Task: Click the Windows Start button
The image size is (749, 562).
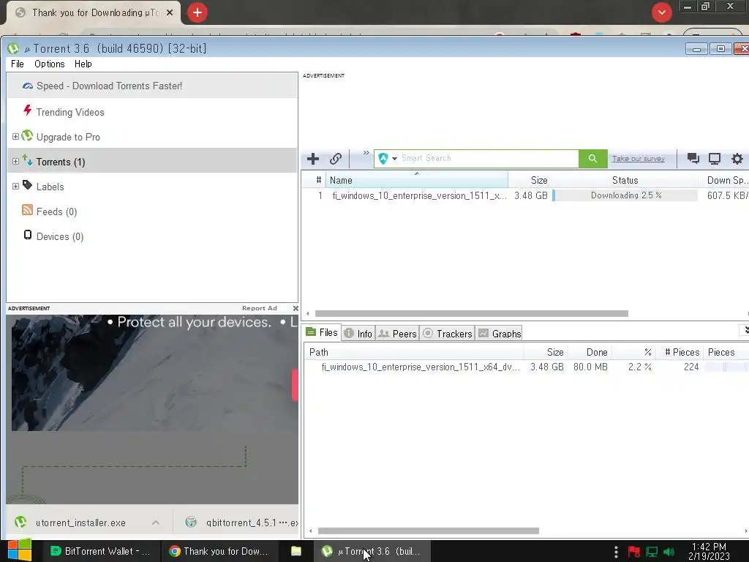Action: [19, 550]
